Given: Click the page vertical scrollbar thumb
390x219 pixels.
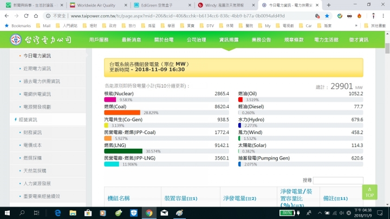Looking at the screenshot, I should point(387,48).
